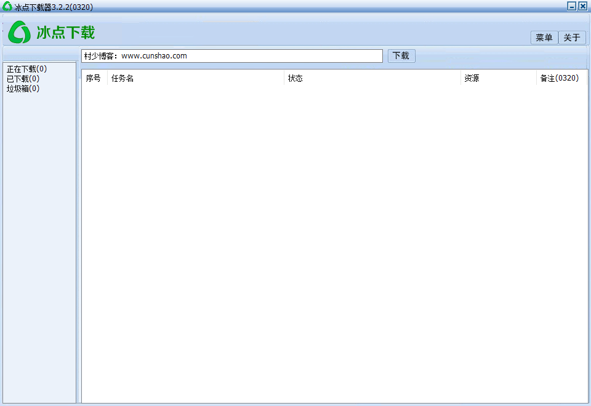The height and width of the screenshot is (406, 591).
Task: Sort tasks by the 状态 column
Action: point(295,78)
